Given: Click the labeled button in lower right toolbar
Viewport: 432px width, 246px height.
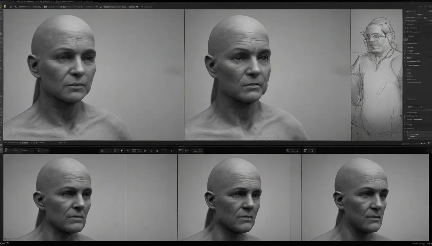Looking at the screenshot, I should pos(292,150).
